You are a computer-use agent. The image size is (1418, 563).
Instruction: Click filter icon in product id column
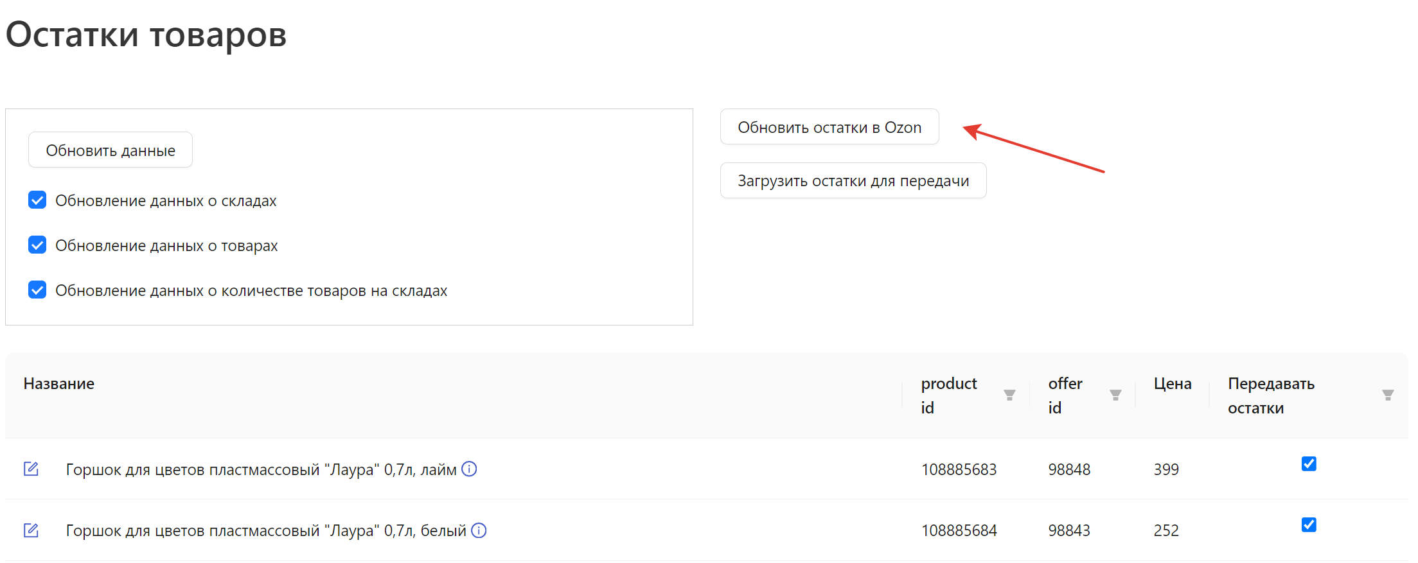pos(1009,395)
